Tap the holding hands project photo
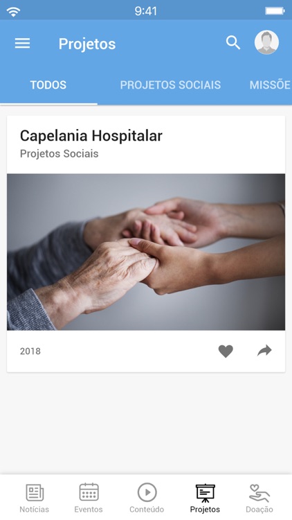The height and width of the screenshot is (520, 292). click(146, 252)
